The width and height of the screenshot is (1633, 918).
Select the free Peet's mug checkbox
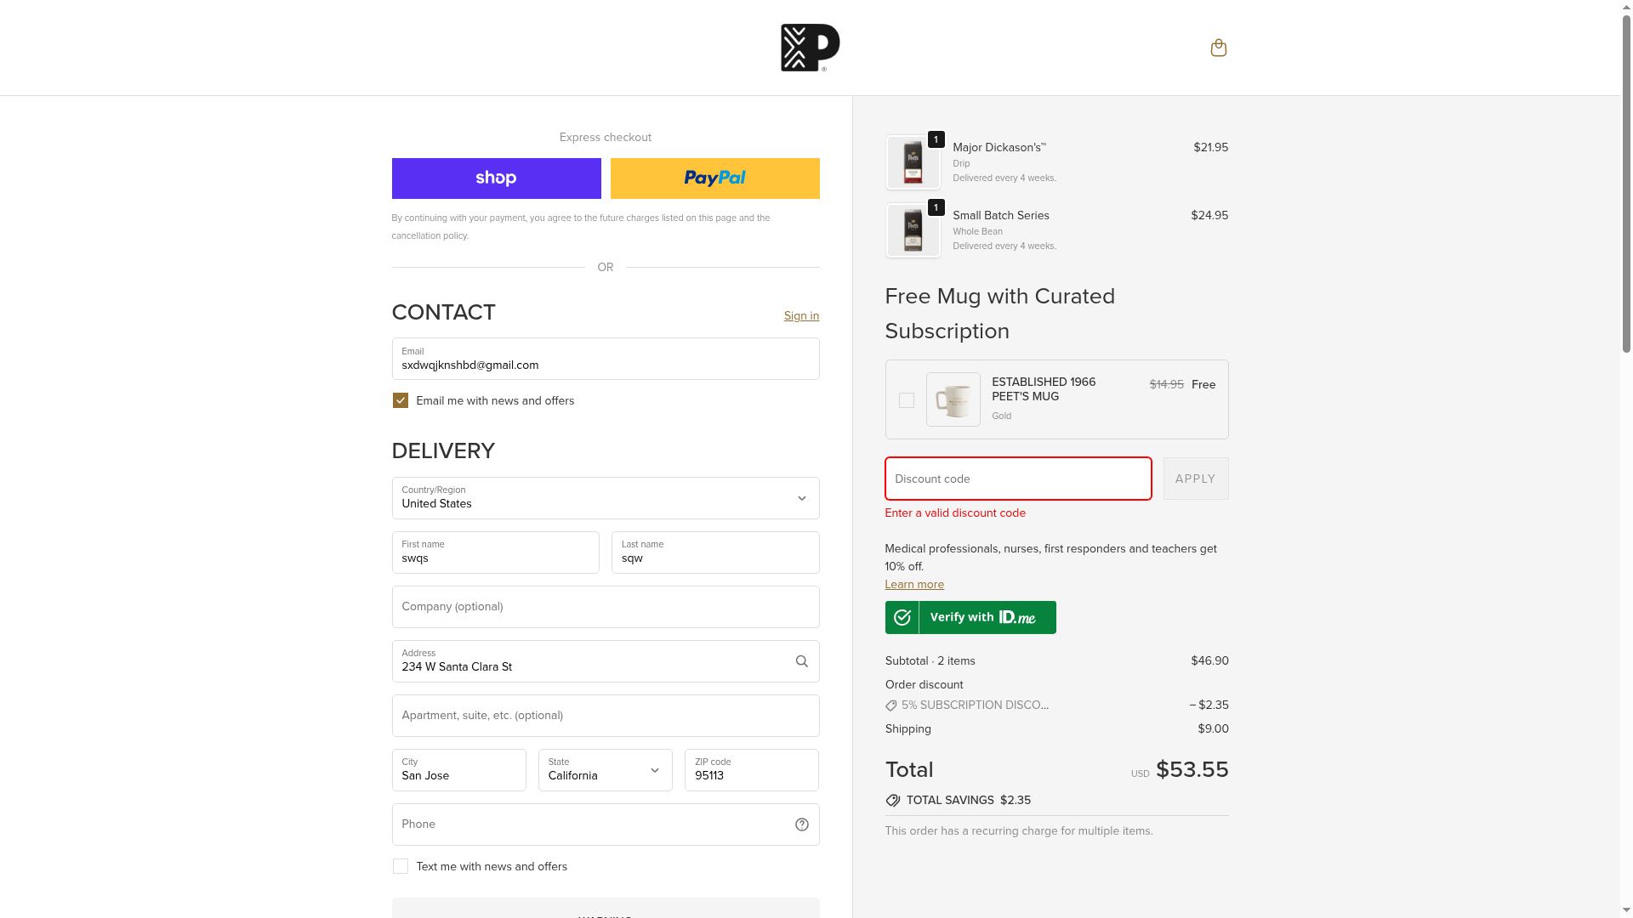pyautogui.click(x=907, y=400)
